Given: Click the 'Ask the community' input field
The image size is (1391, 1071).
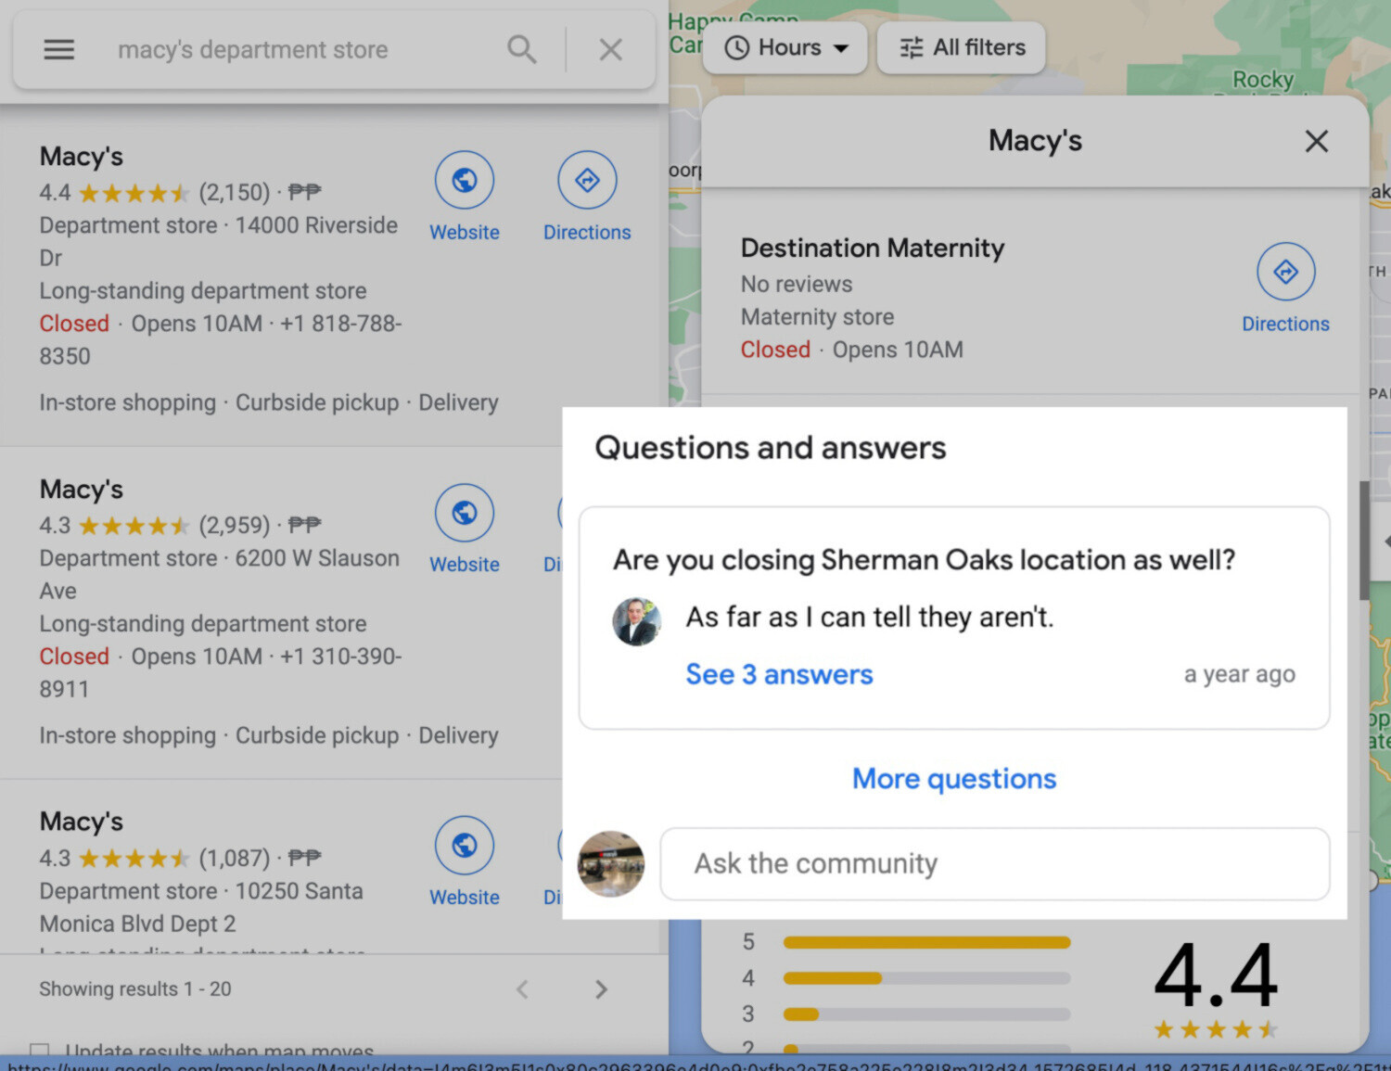Looking at the screenshot, I should pyautogui.click(x=994, y=863).
